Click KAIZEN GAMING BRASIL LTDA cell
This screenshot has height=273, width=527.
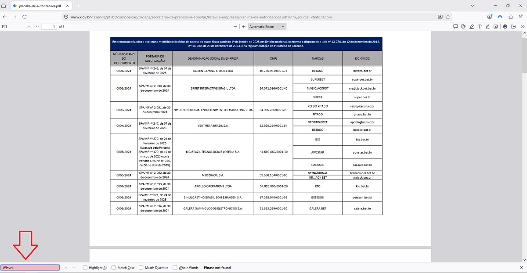click(213, 70)
